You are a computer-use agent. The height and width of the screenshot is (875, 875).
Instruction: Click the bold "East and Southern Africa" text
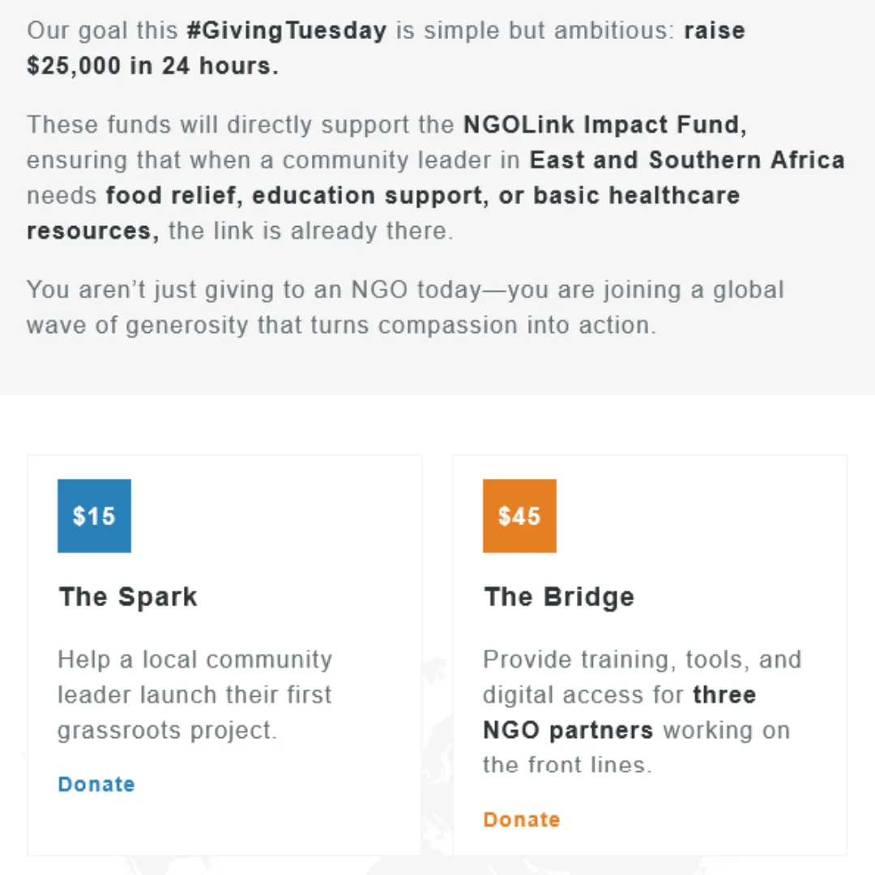[687, 160]
